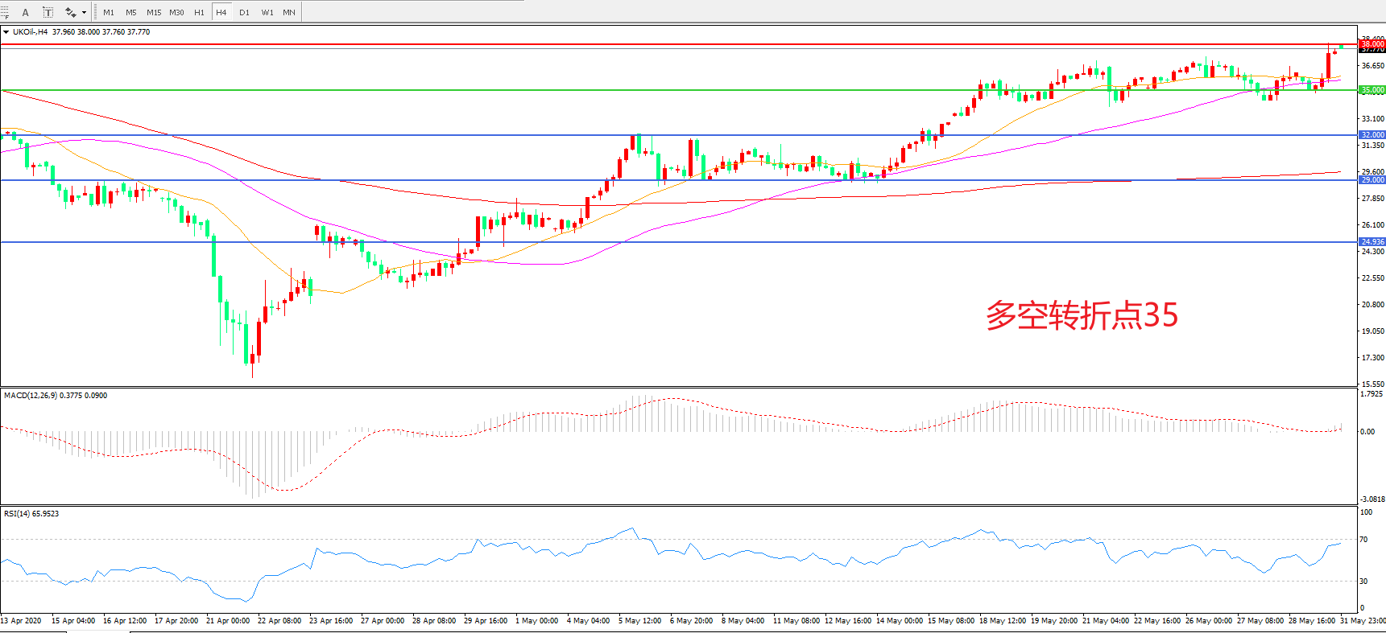Change chart to D1 daily timeframe
The image size is (1386, 633).
[x=244, y=12]
